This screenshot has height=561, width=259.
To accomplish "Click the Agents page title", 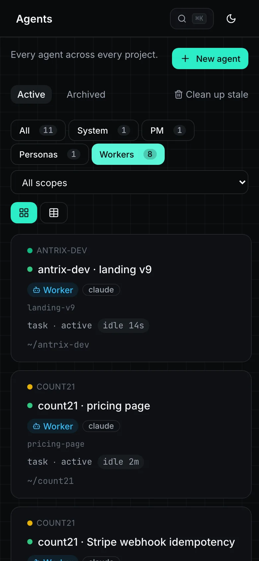I will (x=34, y=19).
